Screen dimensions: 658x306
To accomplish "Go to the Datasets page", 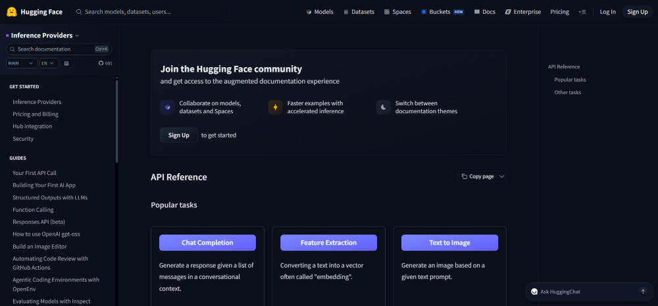I will point(359,12).
